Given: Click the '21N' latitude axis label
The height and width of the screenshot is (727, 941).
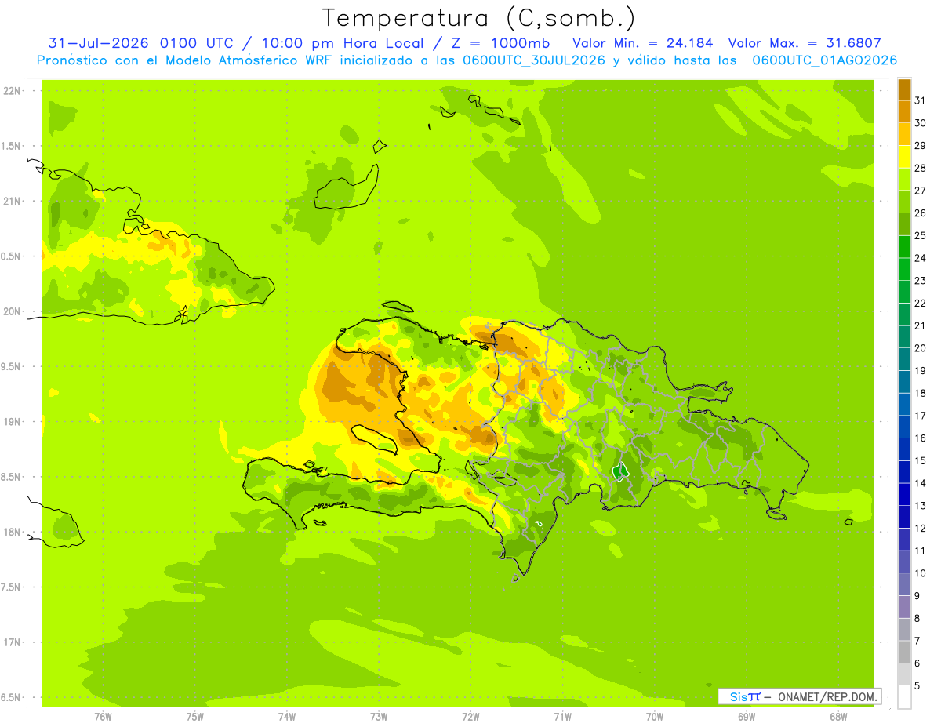Looking at the screenshot, I should pos(12,201).
